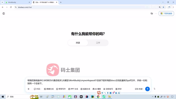Click the Sogou input method S logo
Screen dimensions: 176x99
click(x=99, y=93)
